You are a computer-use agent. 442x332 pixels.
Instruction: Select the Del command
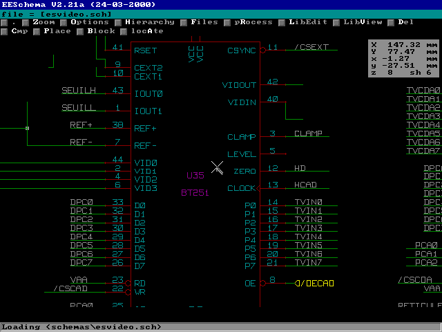[405, 22]
